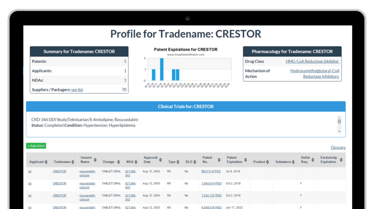Click Summary for Tradename: CRESTOR panel header
The height and width of the screenshot is (209, 374).
click(79, 51)
